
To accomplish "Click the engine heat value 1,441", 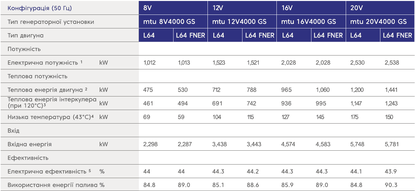I will (391, 90).
